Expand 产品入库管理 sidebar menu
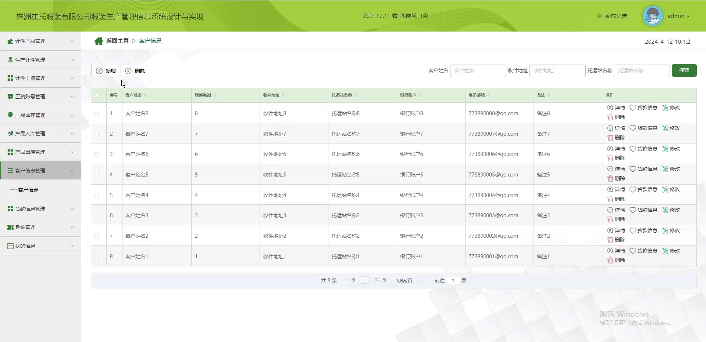 40,134
